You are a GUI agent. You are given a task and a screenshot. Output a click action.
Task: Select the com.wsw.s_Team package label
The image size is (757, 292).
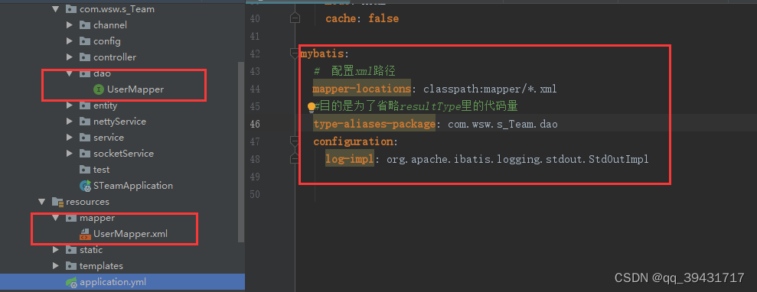tap(117, 8)
